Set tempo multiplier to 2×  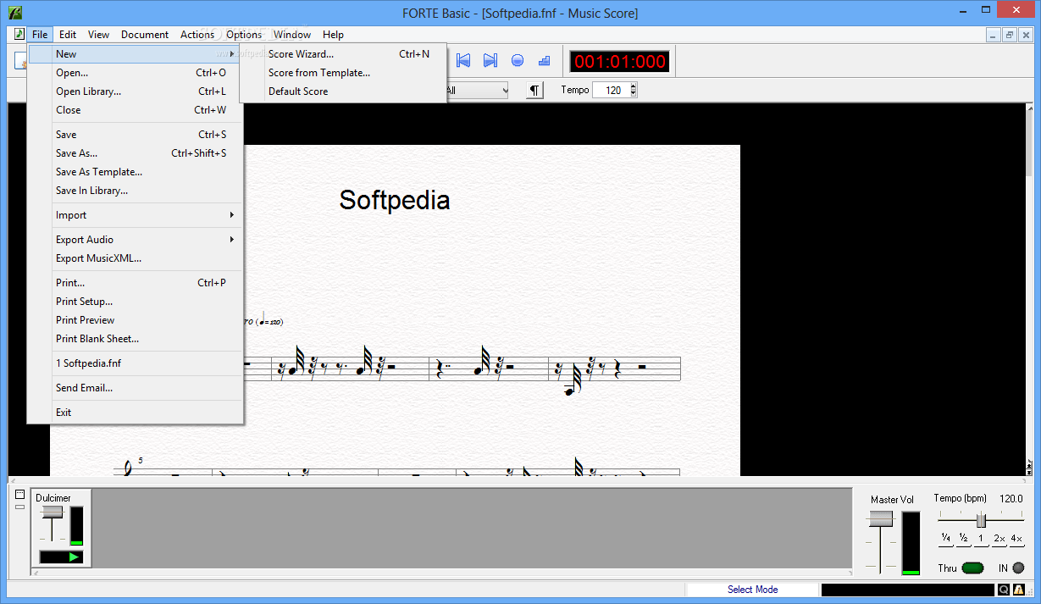pos(999,539)
